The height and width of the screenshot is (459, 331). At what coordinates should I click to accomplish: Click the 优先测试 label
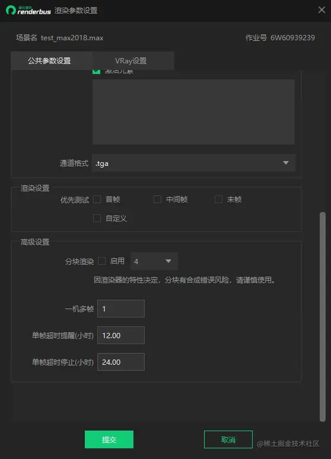coord(75,200)
